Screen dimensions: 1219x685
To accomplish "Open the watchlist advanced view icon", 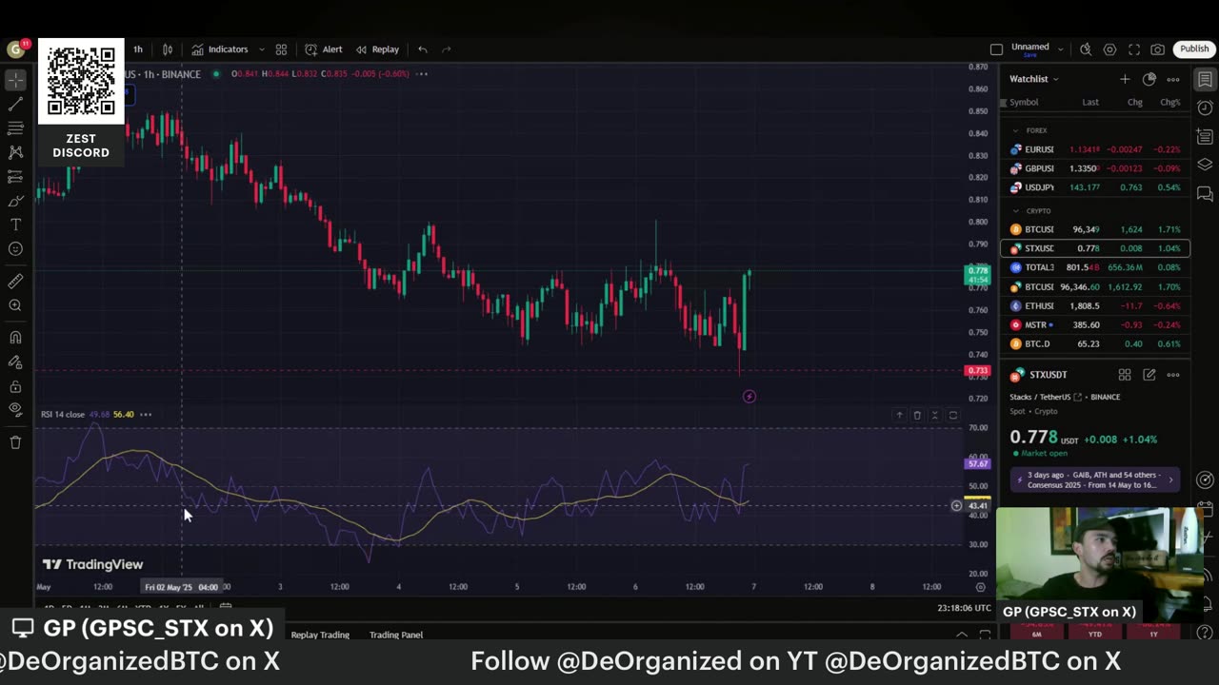I will click(x=1149, y=79).
